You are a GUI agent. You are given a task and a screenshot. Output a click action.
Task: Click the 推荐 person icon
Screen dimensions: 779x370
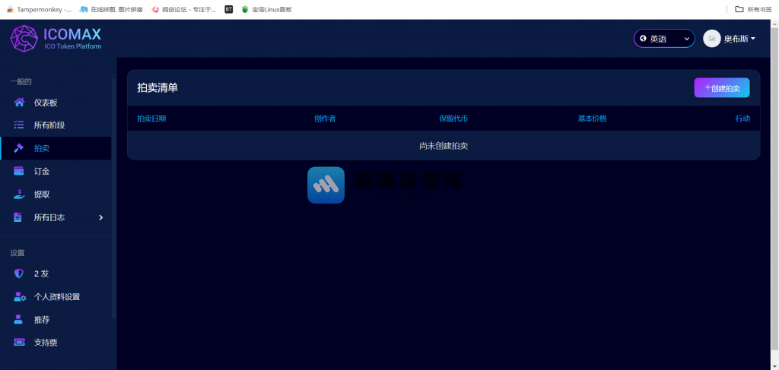coord(18,319)
